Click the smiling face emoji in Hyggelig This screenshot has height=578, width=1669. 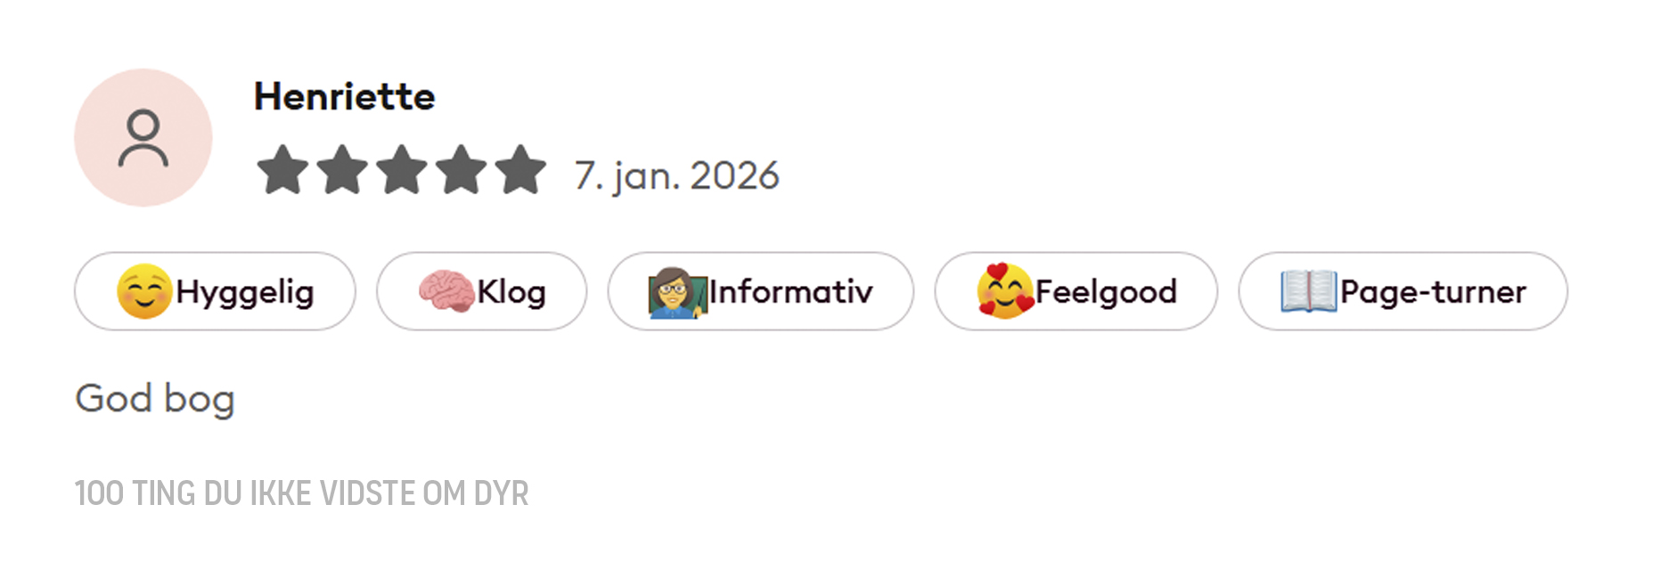[144, 291]
